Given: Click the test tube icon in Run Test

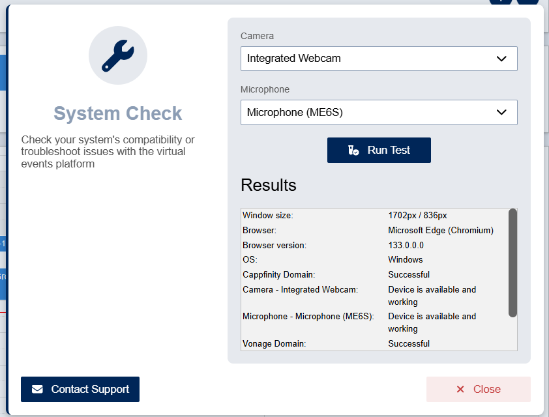Looking at the screenshot, I should (353, 150).
